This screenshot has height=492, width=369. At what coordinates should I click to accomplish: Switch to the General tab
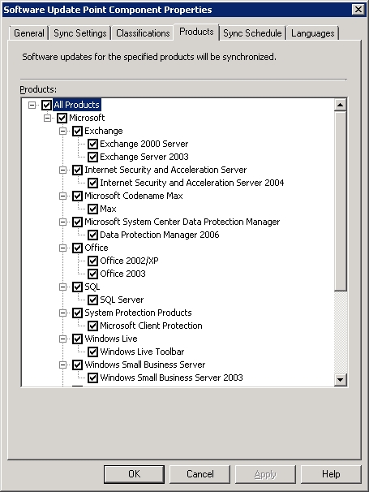[x=29, y=33]
